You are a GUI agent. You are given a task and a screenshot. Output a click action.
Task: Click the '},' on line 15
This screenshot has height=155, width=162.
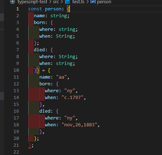[42, 104]
